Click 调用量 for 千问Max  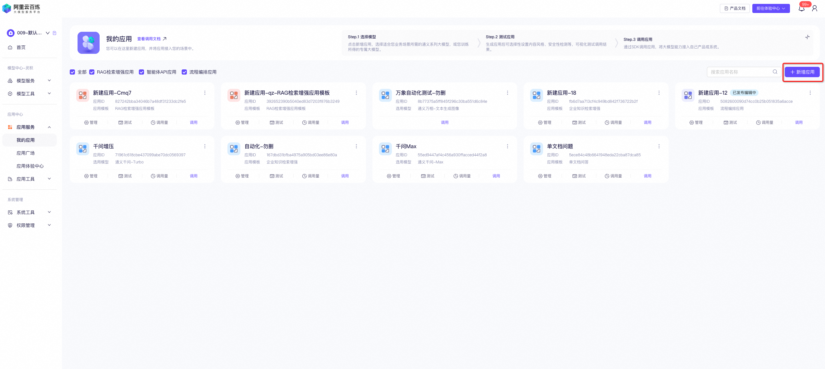point(462,176)
